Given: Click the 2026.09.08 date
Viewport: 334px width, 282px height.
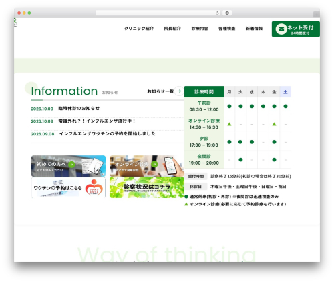Looking at the screenshot, I should pos(43,134).
